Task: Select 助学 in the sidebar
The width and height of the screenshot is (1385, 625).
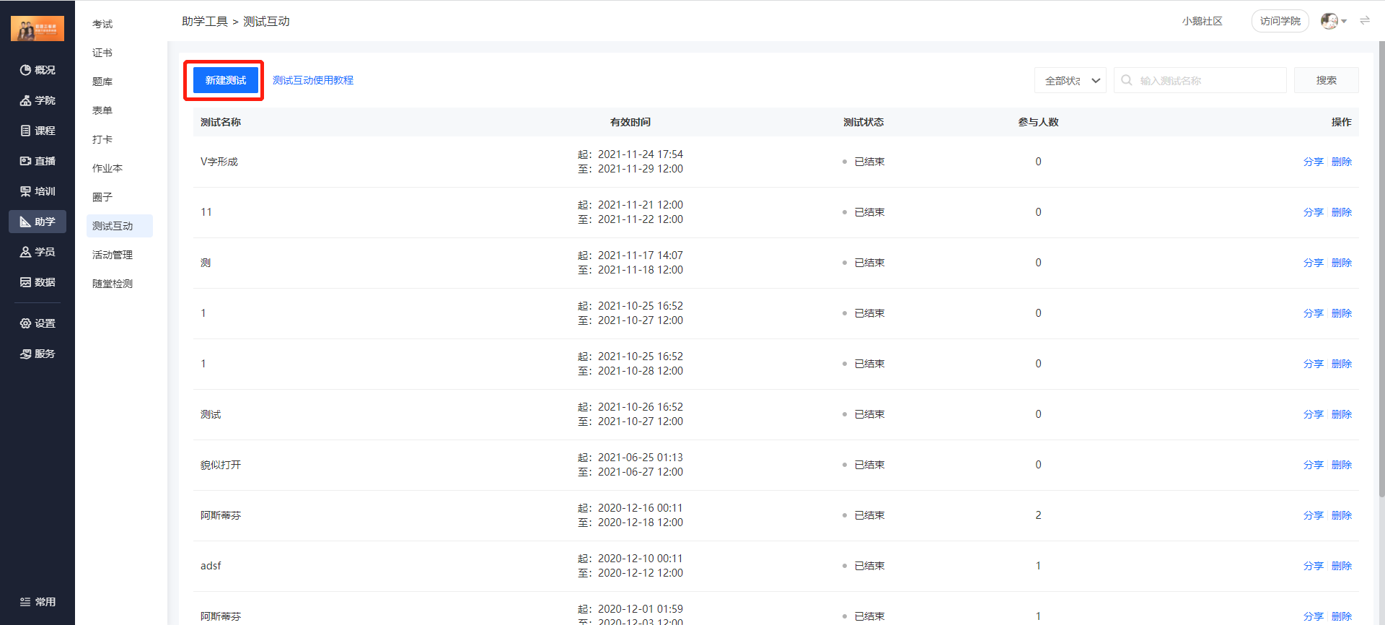Action: 38,222
